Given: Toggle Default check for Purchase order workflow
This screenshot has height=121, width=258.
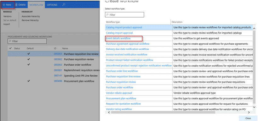Looking at the screenshot, I should coord(29,65).
